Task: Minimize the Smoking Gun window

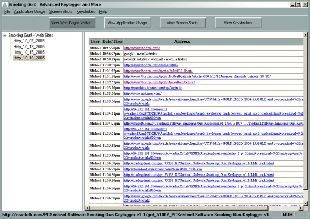Action: pyautogui.click(x=292, y=5)
